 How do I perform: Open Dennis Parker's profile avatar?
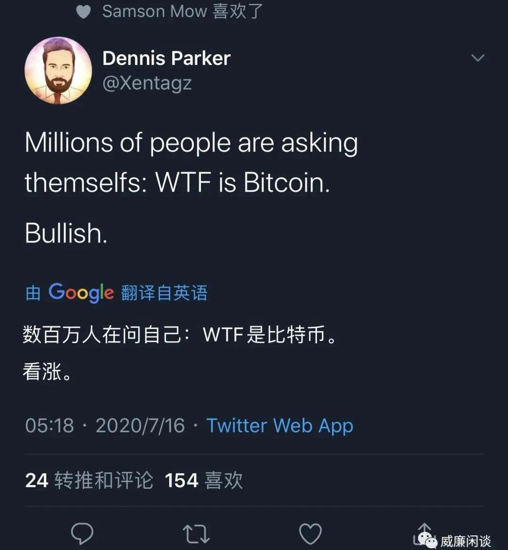click(x=58, y=70)
